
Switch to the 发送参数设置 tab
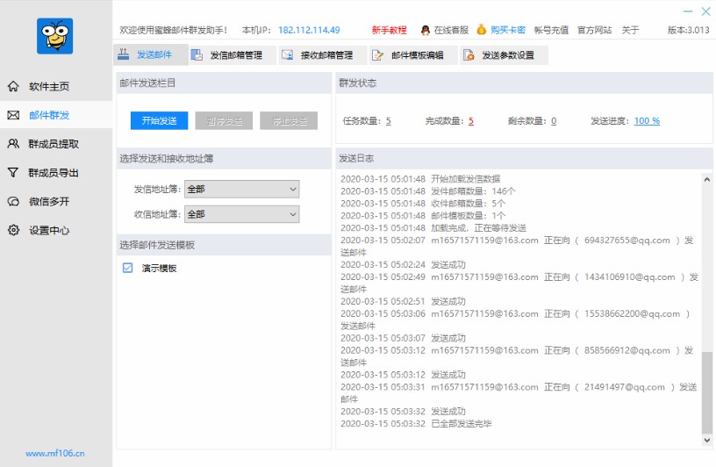pos(505,54)
